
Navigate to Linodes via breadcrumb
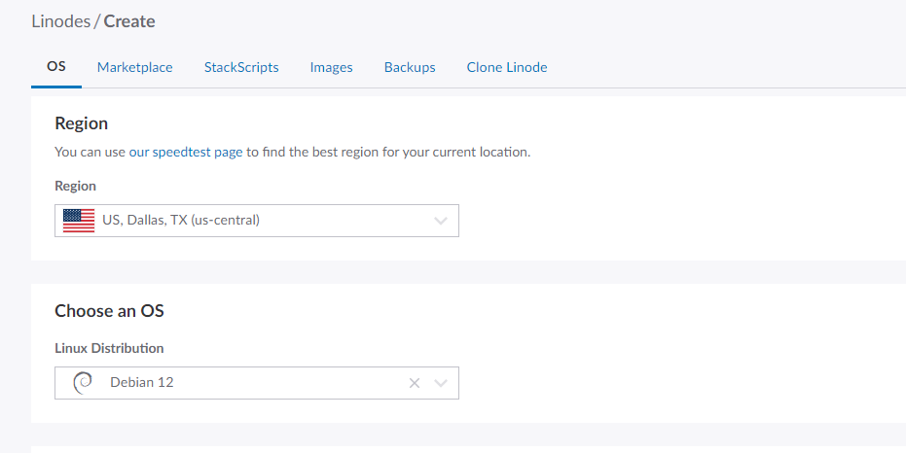(60, 21)
